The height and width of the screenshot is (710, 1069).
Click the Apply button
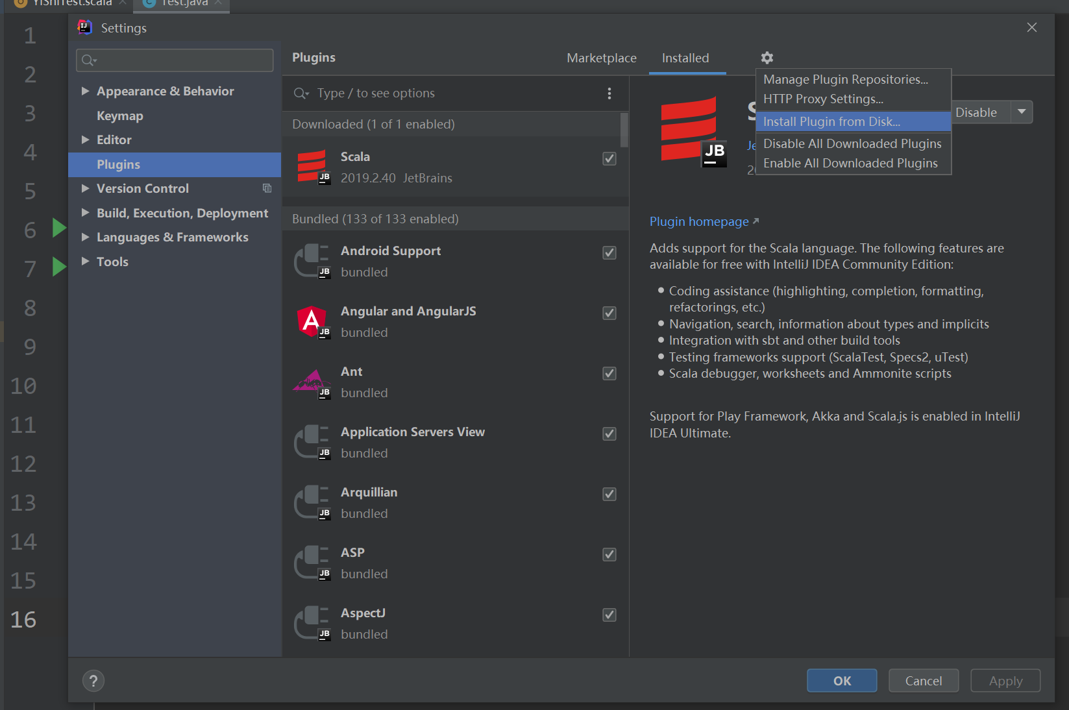tap(1005, 681)
